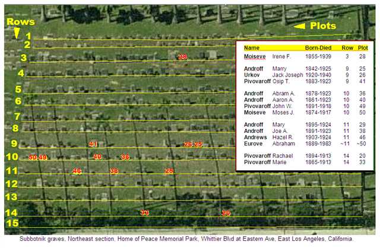Click red plot marker 25 on the photo
Screen dimensions: 380x248
click(198, 144)
